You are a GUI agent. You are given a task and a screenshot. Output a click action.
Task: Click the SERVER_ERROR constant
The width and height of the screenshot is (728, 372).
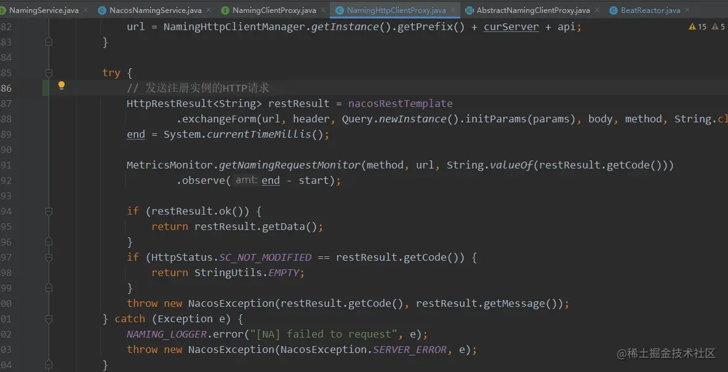409,349
